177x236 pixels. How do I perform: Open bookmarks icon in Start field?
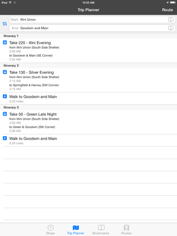click(171, 20)
